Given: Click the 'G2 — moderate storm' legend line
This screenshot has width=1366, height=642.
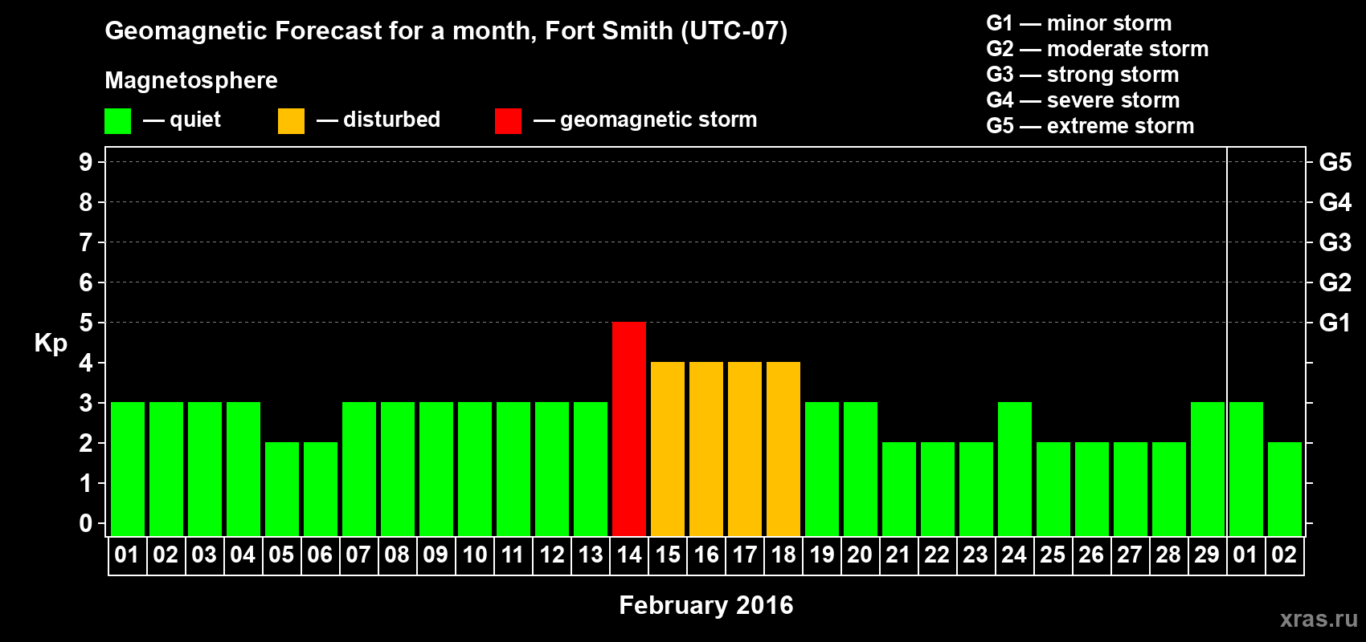Looking at the screenshot, I should click(1098, 49).
